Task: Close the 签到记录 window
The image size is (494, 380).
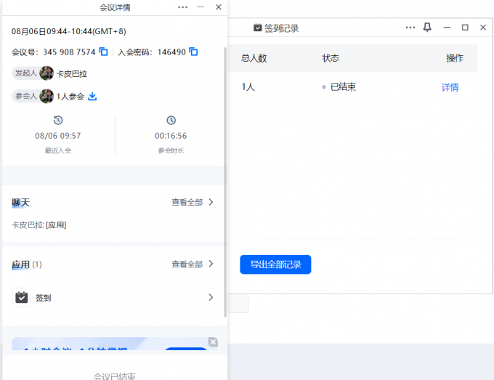Action: pyautogui.click(x=483, y=28)
